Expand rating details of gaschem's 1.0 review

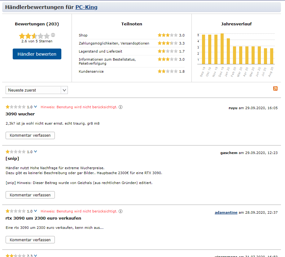point(35,152)
